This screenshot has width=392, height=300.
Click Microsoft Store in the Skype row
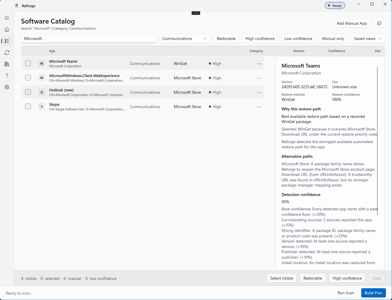tap(187, 107)
